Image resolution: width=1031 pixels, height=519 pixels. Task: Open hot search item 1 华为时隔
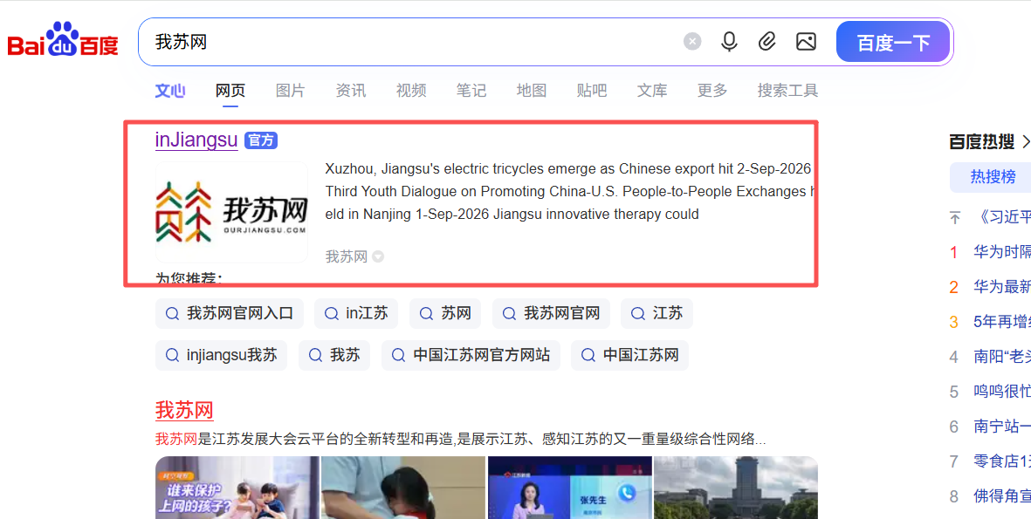point(1002,252)
